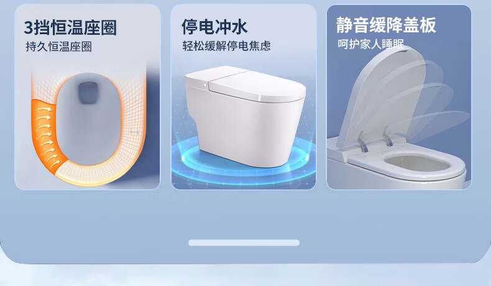Click the 停电冲水 heading
This screenshot has width=491, height=286.
(x=214, y=27)
